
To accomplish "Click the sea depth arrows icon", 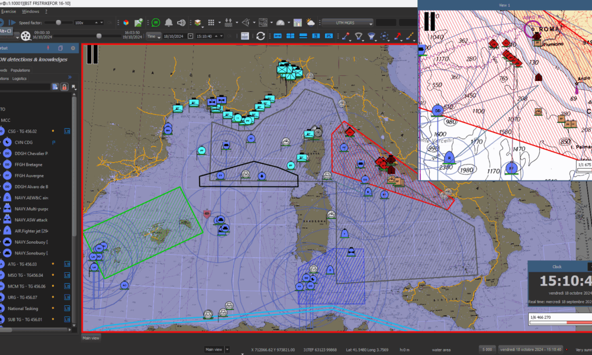I will coord(229,22).
